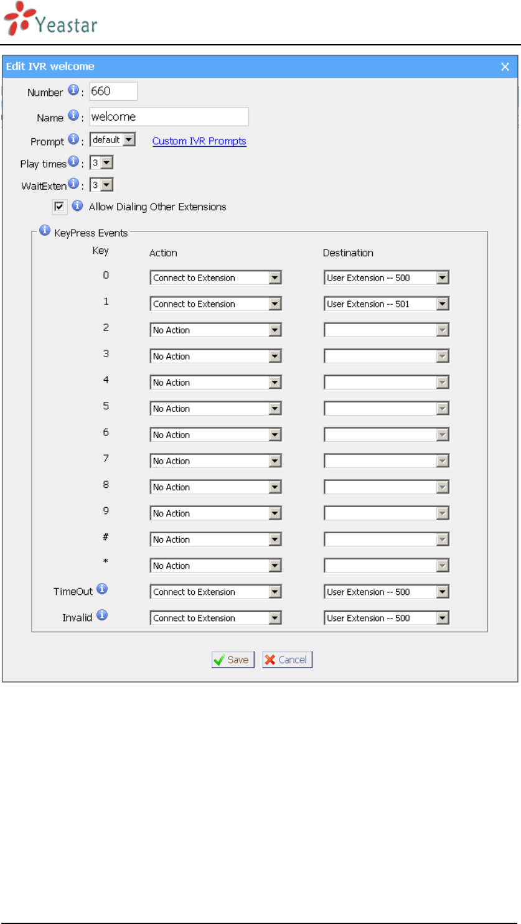The width and height of the screenshot is (521, 924).
Task: Open the Prompt default dropdown
Action: tap(113, 140)
